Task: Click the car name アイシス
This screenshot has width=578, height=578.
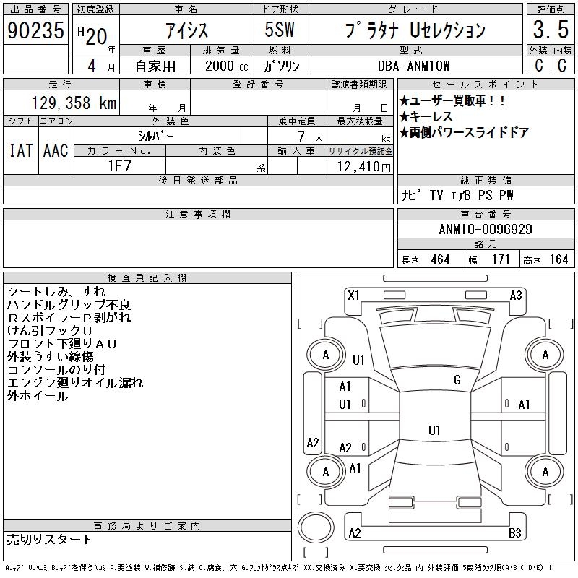Action: click(186, 30)
